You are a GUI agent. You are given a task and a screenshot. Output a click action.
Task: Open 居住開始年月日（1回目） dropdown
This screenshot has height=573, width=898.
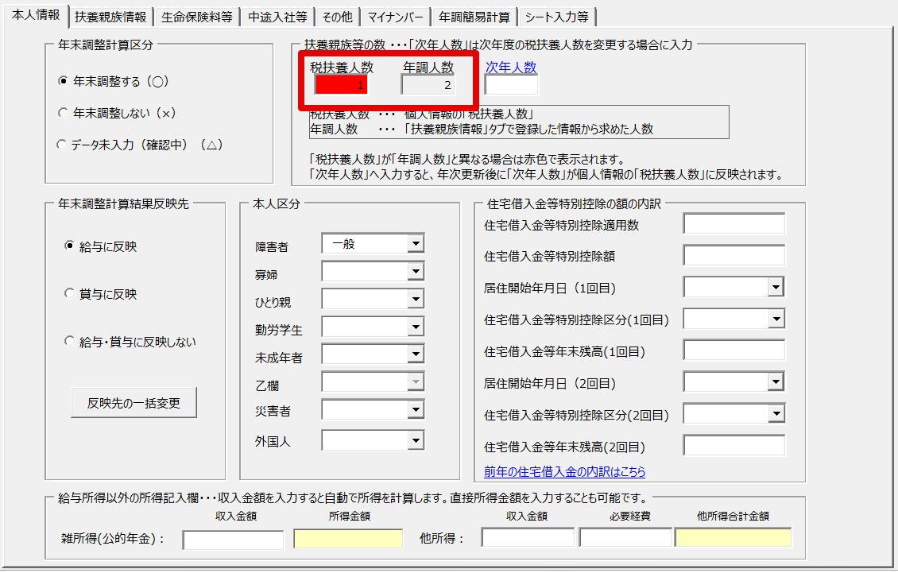(776, 287)
